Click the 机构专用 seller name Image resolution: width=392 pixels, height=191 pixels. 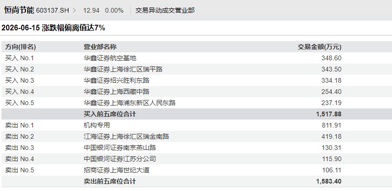tap(97, 125)
